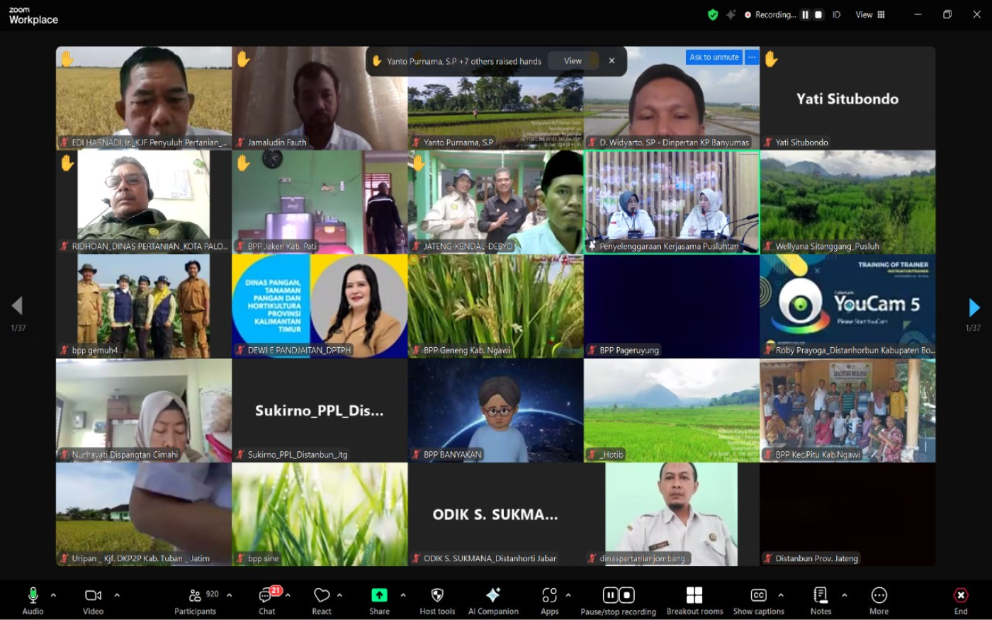Toggle the microphone Audio button
This screenshot has height=620, width=992.
tap(33, 599)
